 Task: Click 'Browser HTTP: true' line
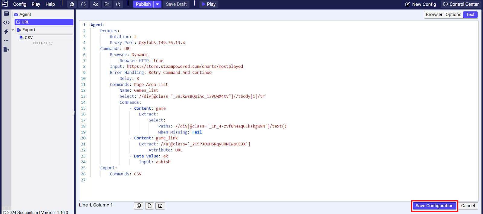[x=141, y=61]
